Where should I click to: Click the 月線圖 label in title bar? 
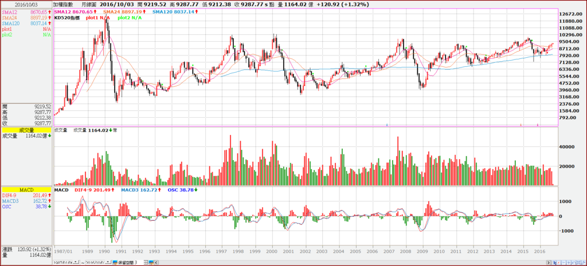(89, 5)
